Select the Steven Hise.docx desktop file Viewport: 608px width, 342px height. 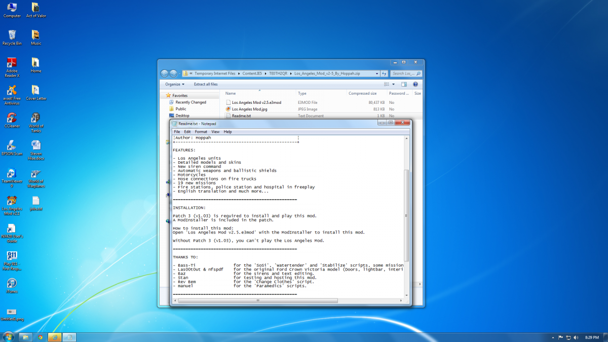click(35, 150)
